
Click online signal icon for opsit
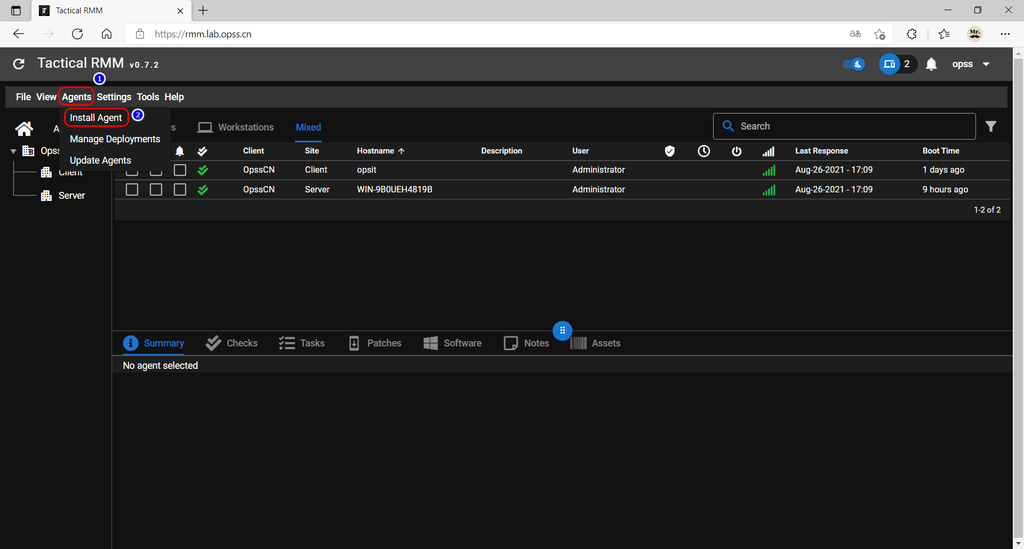[769, 171]
